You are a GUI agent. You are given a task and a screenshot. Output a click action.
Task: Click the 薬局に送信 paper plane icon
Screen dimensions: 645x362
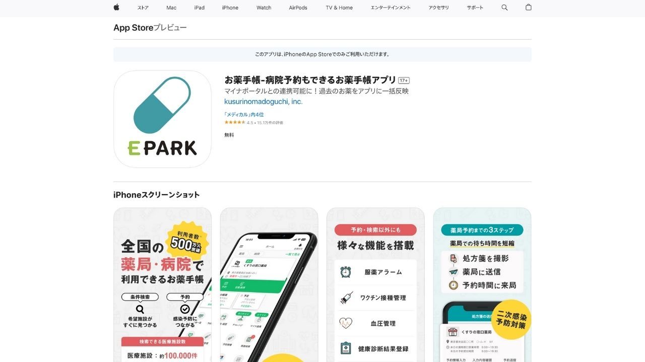[454, 272]
